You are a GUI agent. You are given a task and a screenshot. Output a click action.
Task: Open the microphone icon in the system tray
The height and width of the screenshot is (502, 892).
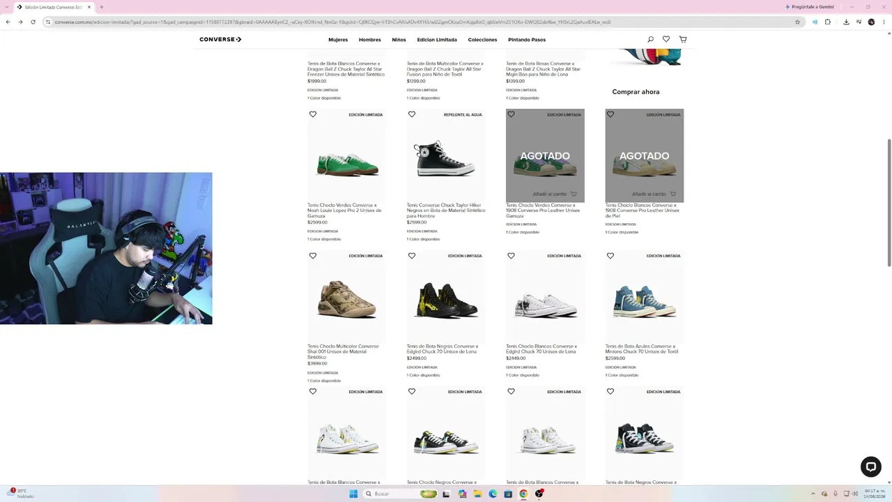[836, 494]
